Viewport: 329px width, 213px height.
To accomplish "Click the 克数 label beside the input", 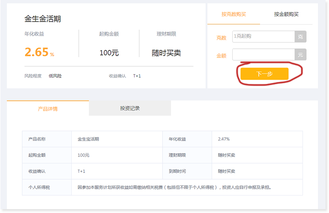I will [221, 37].
